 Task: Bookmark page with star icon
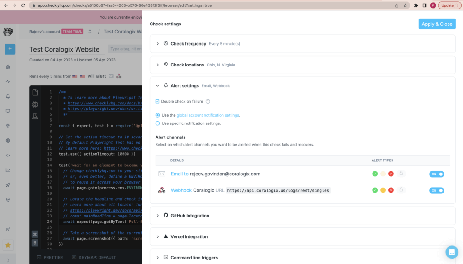click(x=405, y=5)
